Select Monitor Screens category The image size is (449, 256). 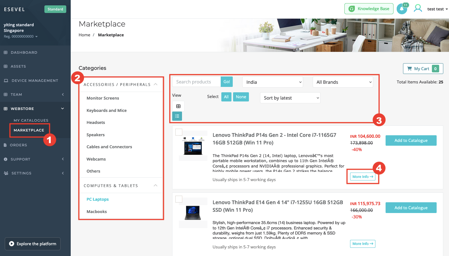pyautogui.click(x=103, y=98)
